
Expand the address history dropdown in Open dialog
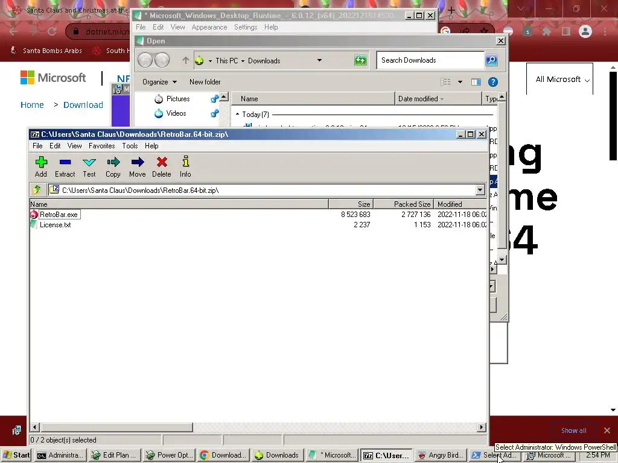(x=319, y=60)
